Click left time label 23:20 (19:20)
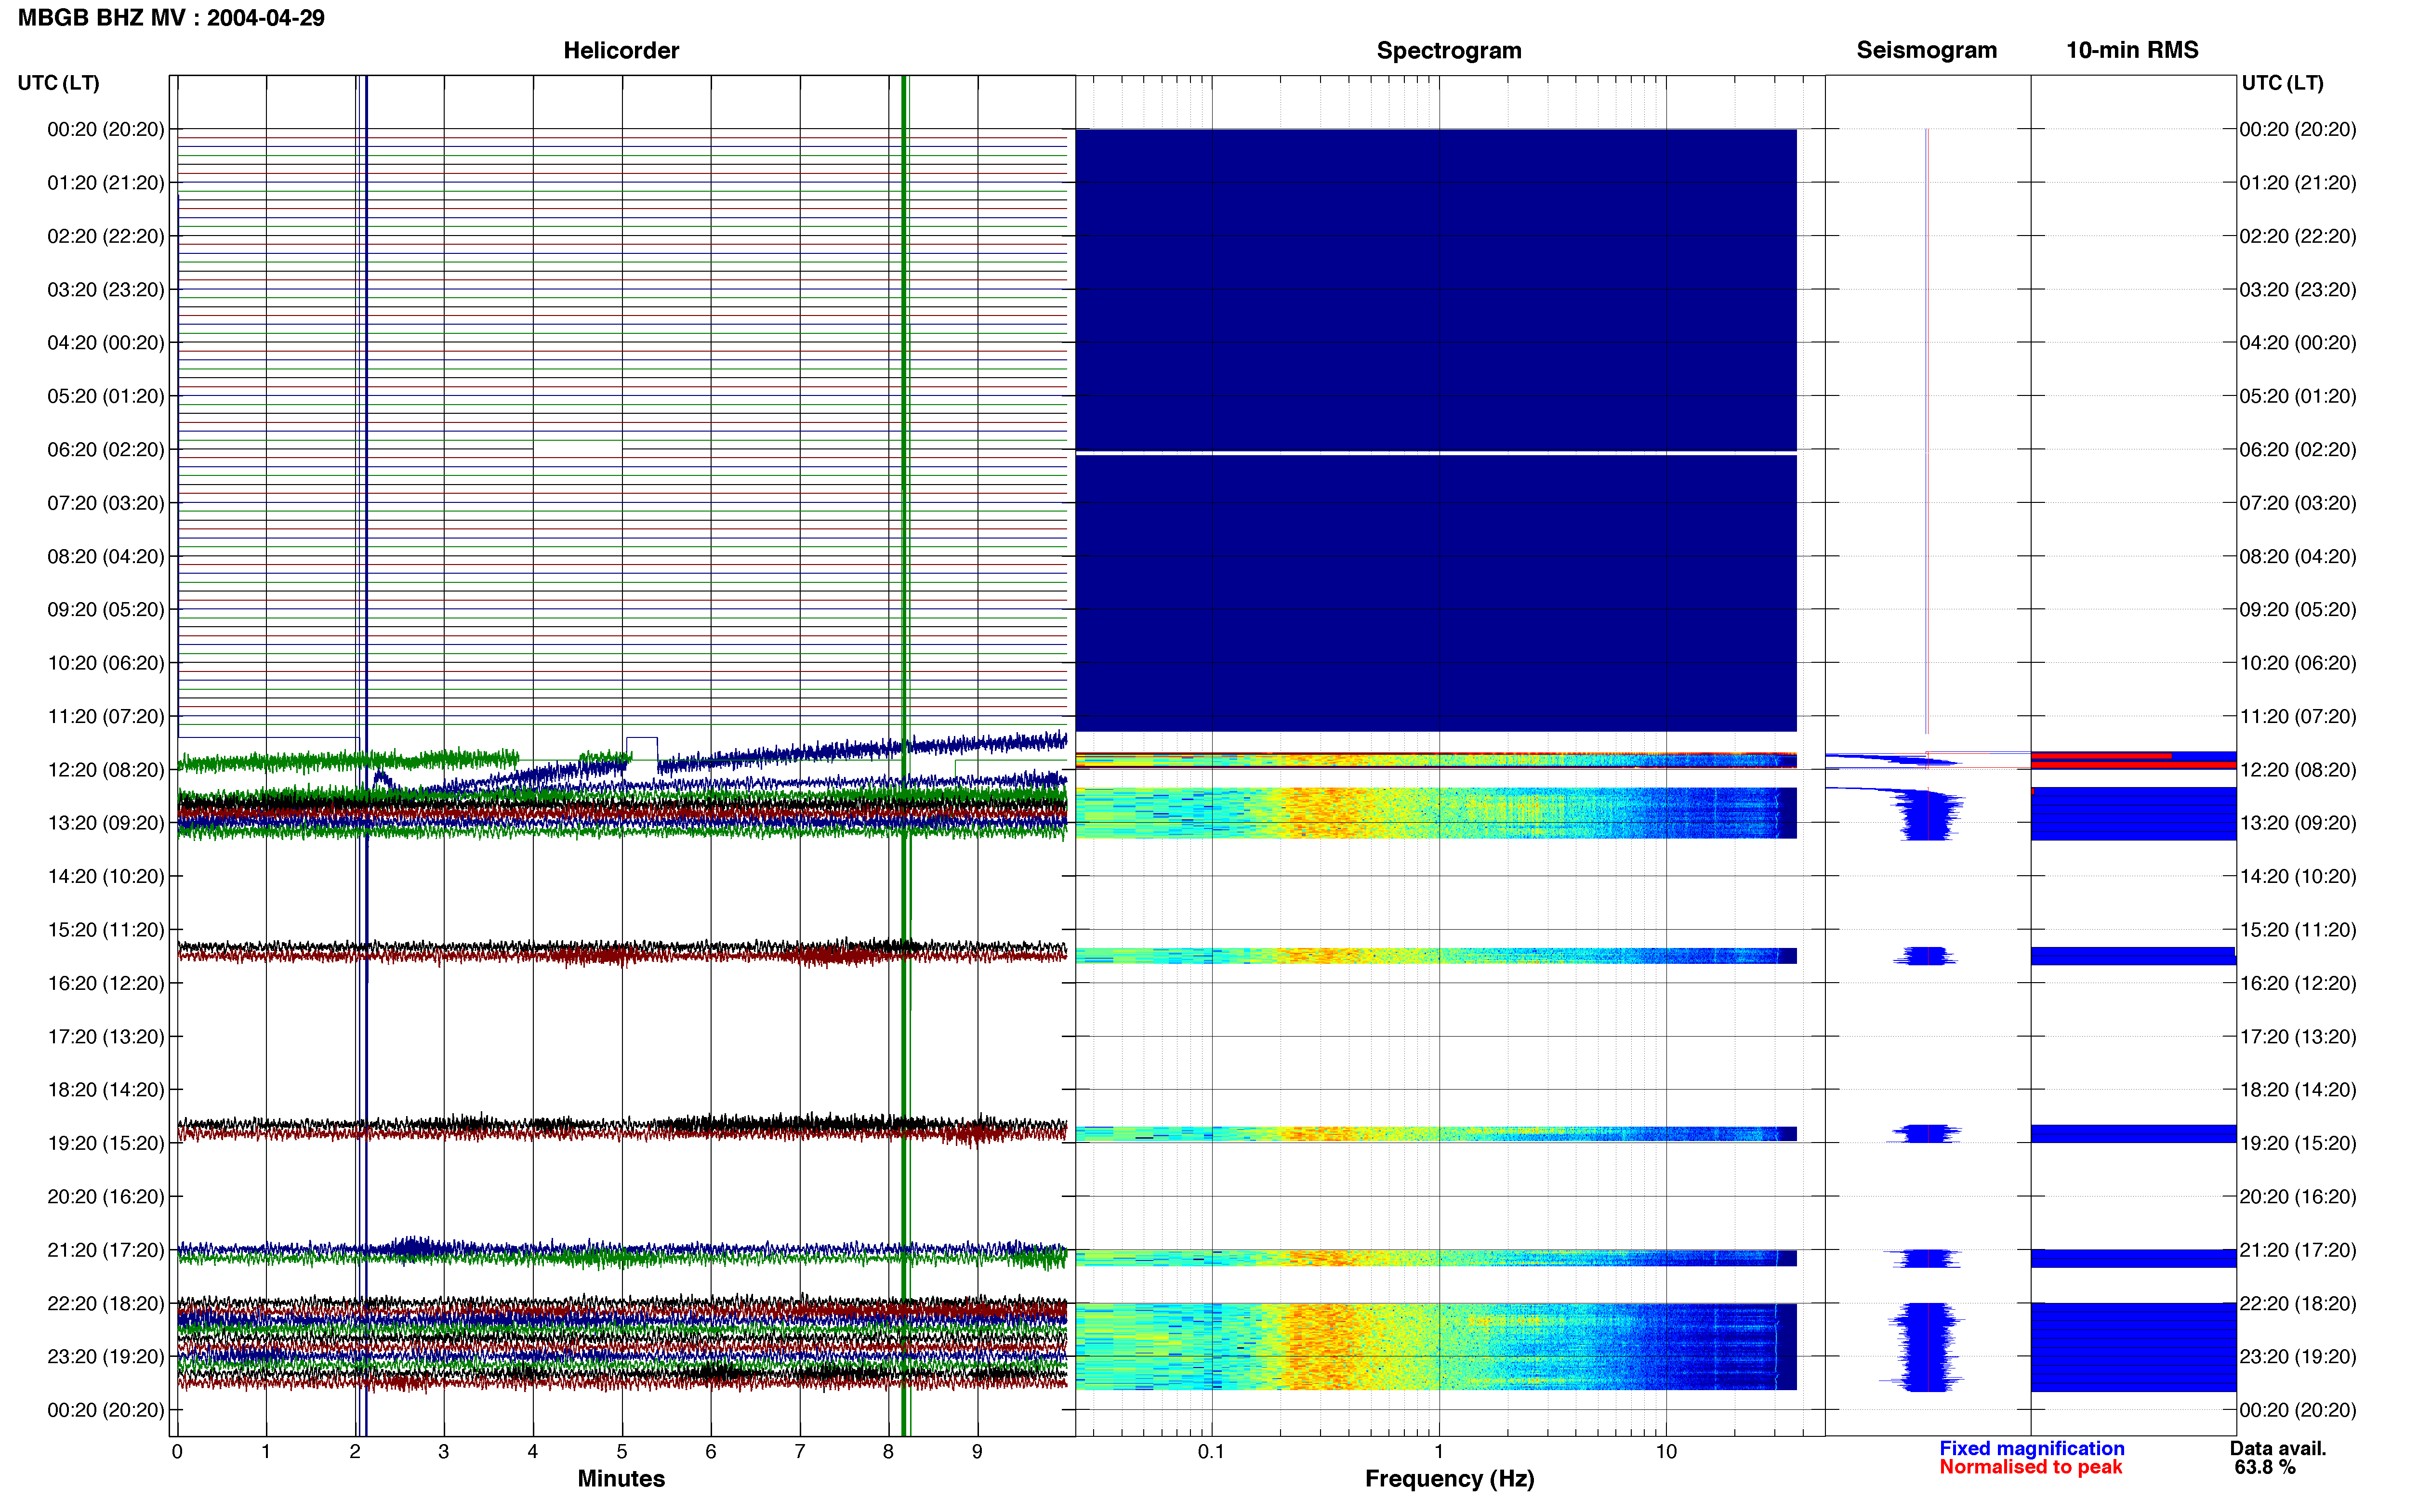Image resolution: width=2418 pixels, height=1512 pixels. click(106, 1356)
